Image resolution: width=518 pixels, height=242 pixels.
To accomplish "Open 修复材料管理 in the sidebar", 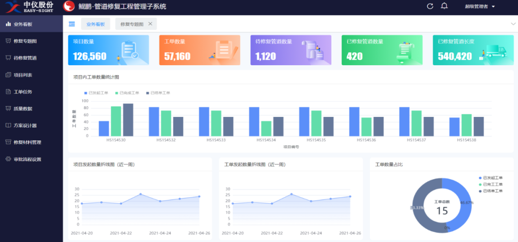I will click(27, 142).
